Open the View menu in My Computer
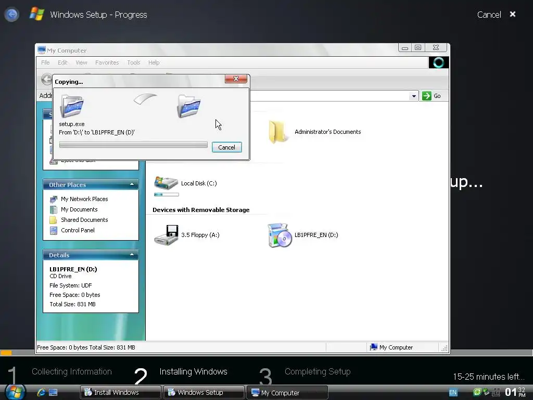The width and height of the screenshot is (533, 400). [81, 63]
